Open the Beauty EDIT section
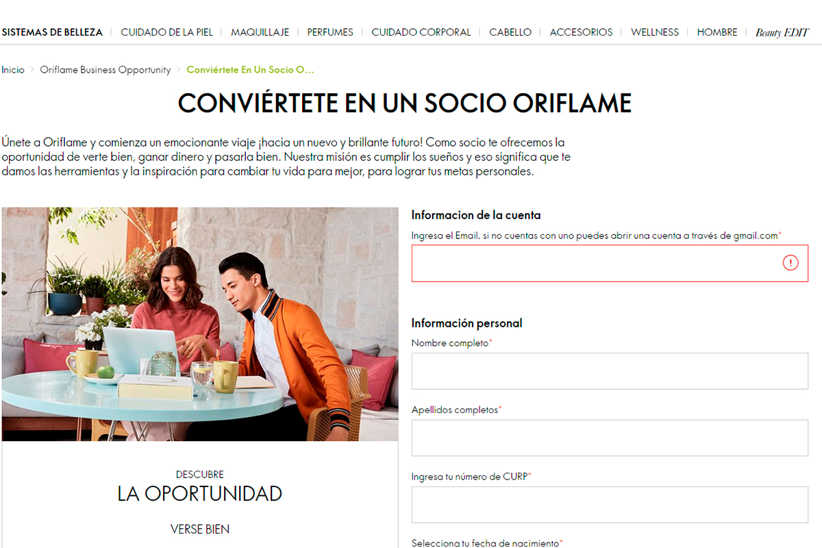This screenshot has width=822, height=548. tap(782, 32)
